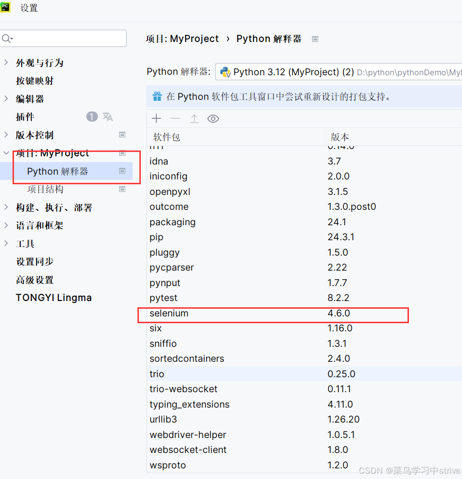Click the PyCharm logo in the title bar

6,7
